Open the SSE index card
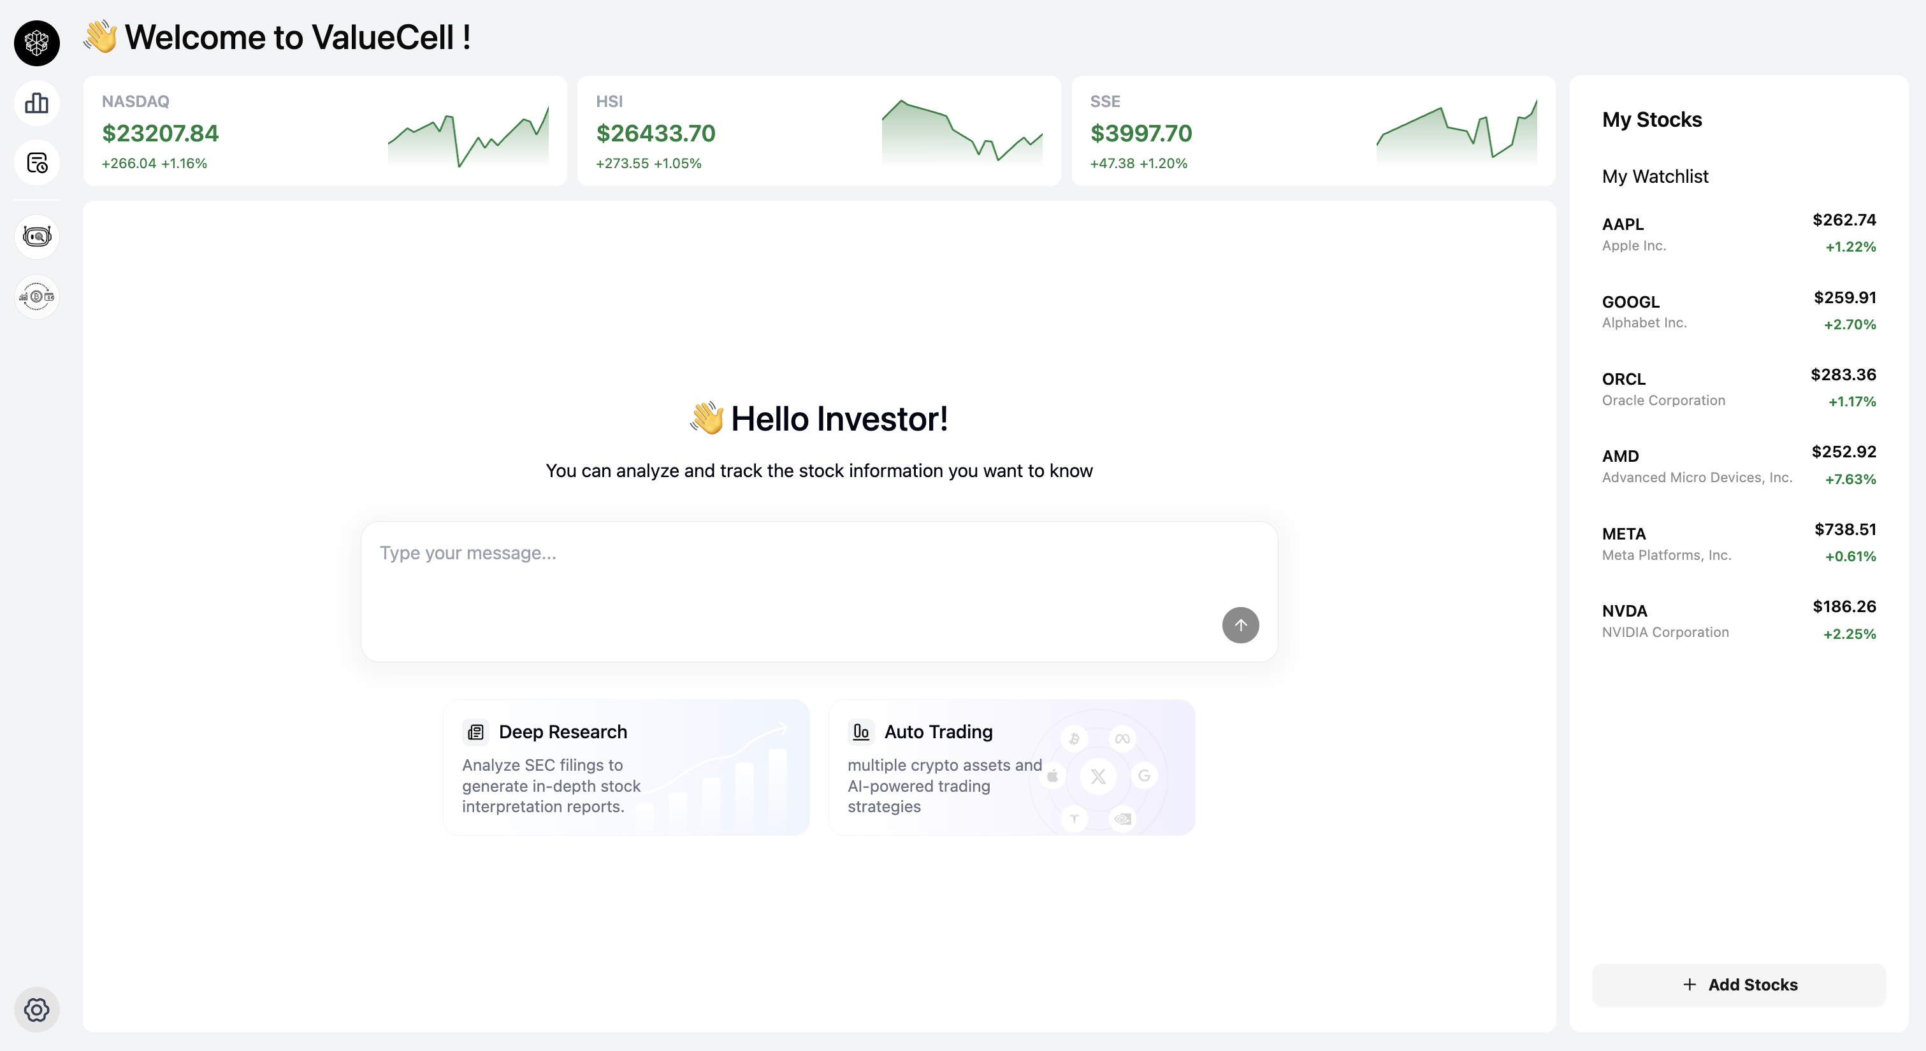The image size is (1926, 1051). click(1313, 131)
